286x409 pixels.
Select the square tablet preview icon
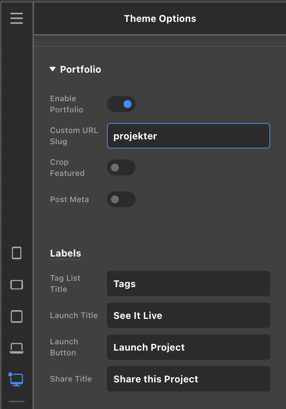[x=17, y=316]
